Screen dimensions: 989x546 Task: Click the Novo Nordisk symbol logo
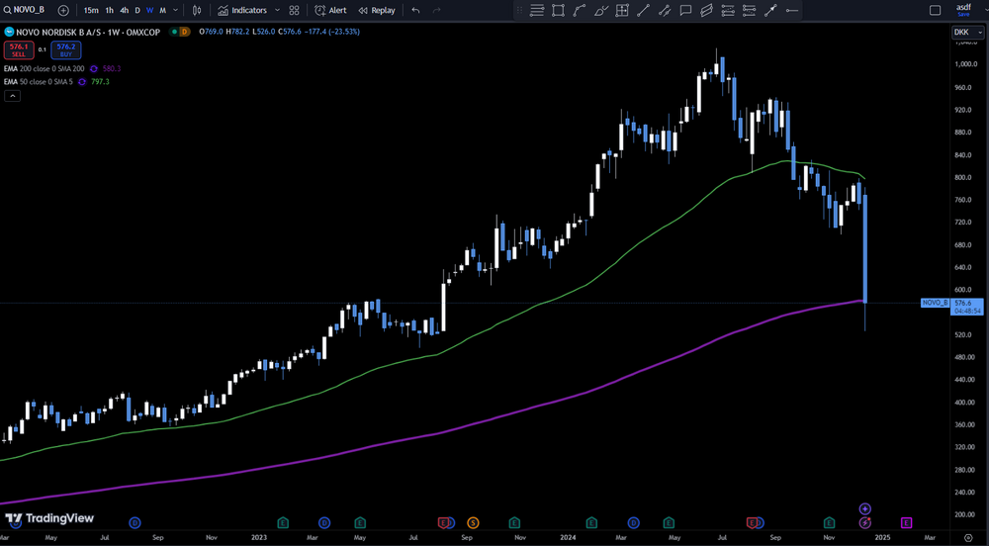tap(9, 32)
